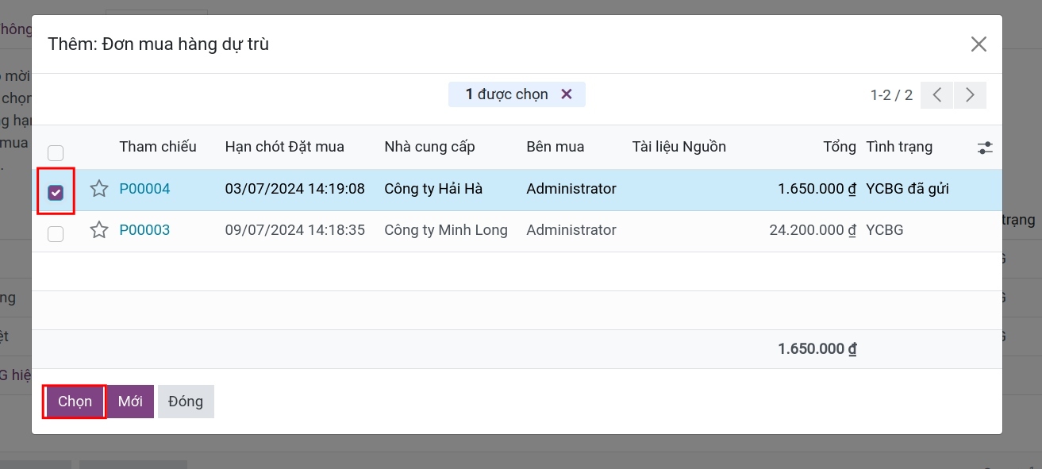Uncheck the P00004 row checkbox
Screen dimensions: 1042x469
[x=56, y=192]
